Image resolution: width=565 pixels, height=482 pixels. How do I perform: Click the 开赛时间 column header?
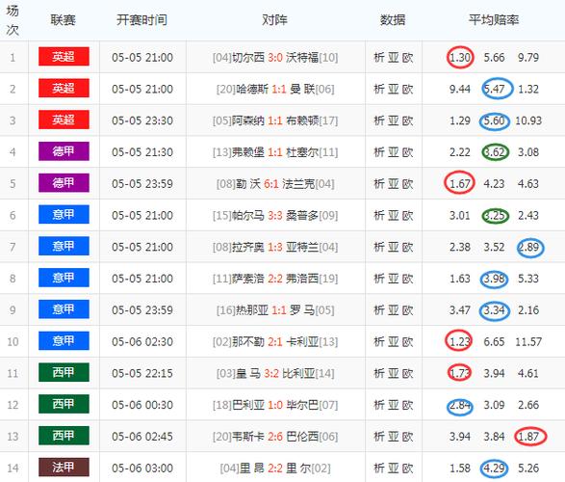click(141, 19)
